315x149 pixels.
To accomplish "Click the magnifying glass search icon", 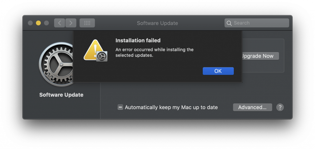I will tap(229, 23).
